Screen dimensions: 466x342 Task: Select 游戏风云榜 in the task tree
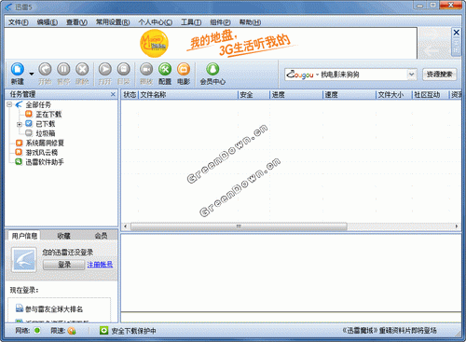click(x=42, y=153)
